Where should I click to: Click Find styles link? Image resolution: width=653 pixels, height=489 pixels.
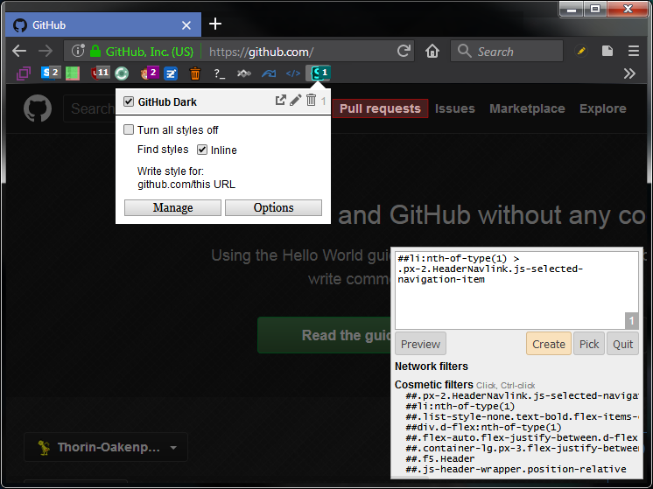163,150
